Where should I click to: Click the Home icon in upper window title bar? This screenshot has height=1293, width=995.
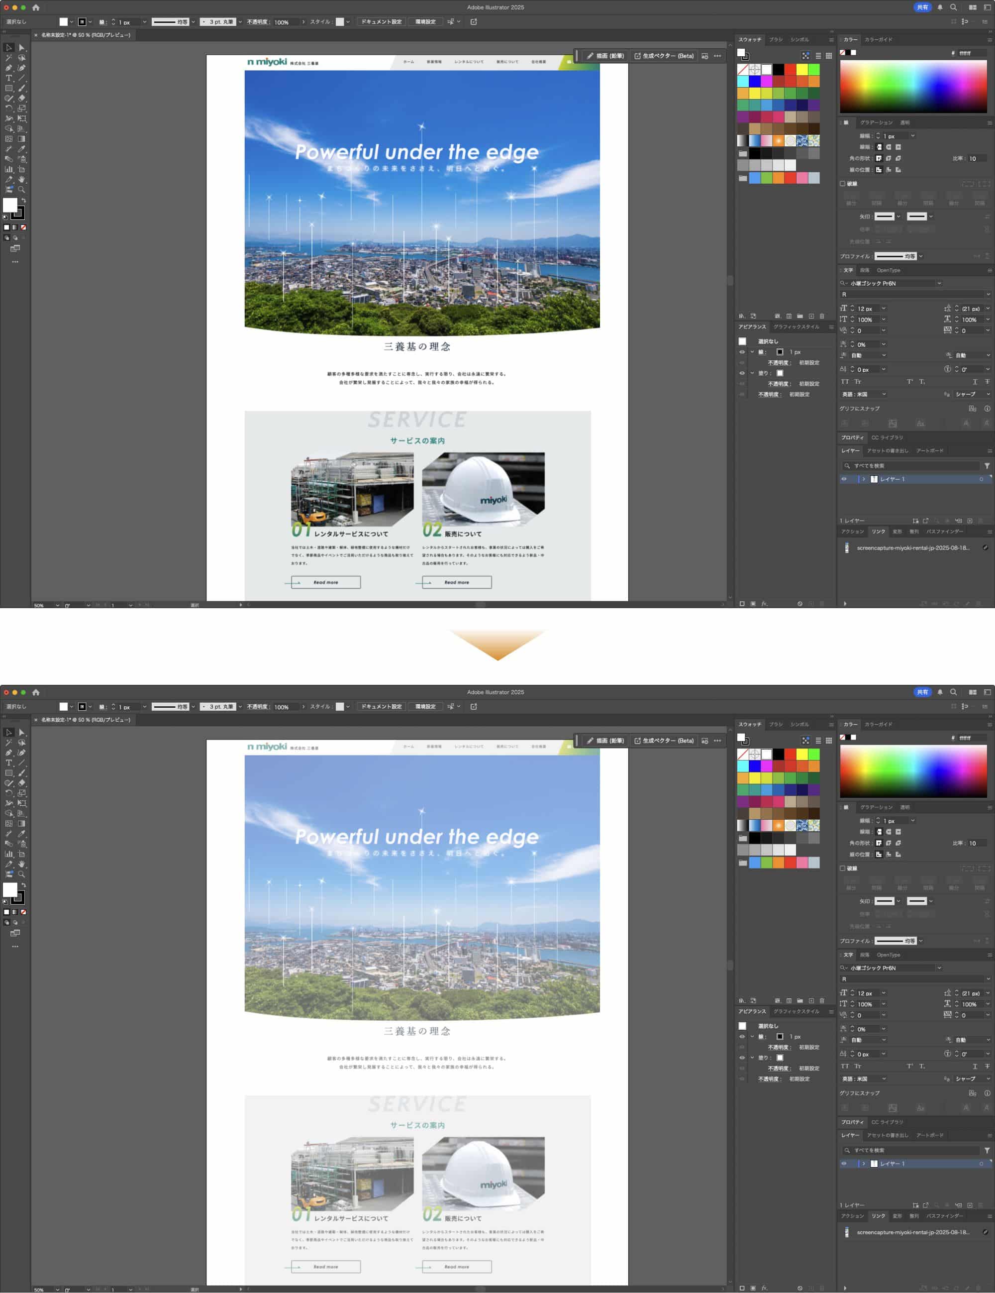point(35,7)
